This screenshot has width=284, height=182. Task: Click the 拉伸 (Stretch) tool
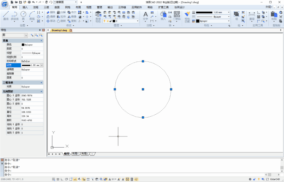point(61,17)
